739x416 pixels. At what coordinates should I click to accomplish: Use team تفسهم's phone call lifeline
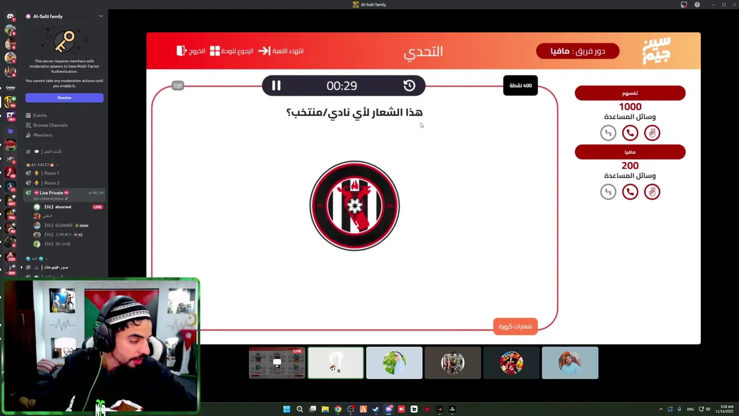[x=630, y=133]
